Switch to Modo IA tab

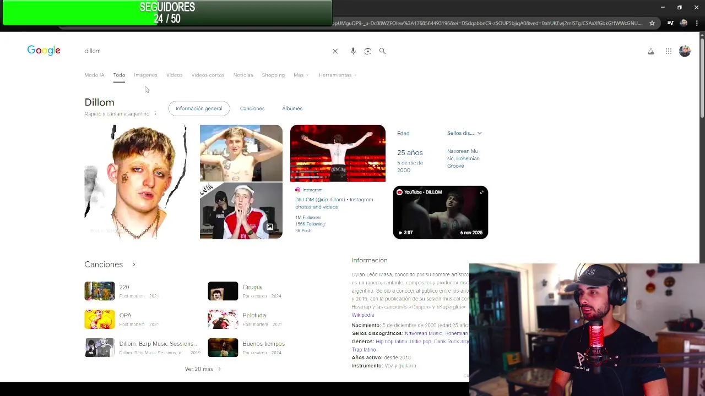pos(94,75)
